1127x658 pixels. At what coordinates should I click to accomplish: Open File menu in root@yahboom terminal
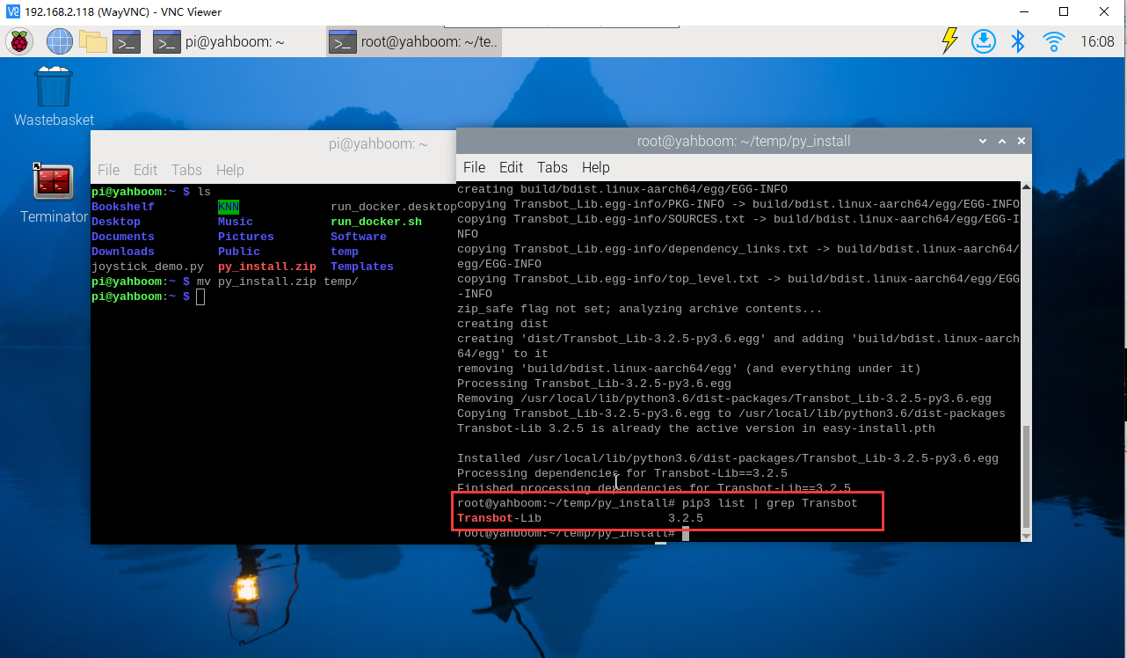(x=474, y=167)
